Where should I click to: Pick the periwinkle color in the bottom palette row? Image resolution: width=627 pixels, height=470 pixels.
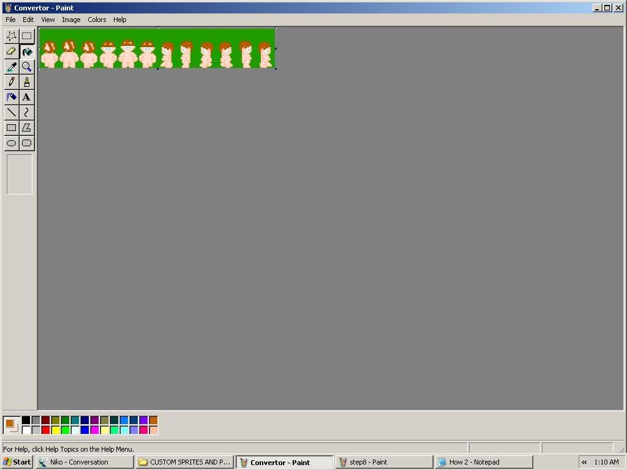pos(134,430)
